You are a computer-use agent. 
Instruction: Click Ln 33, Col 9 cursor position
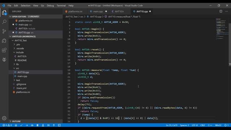172,125
